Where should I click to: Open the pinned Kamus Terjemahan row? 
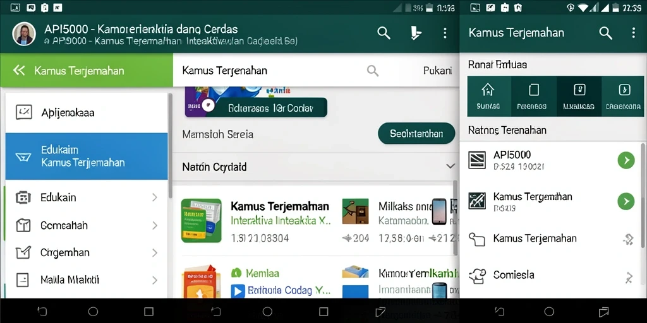point(552,238)
